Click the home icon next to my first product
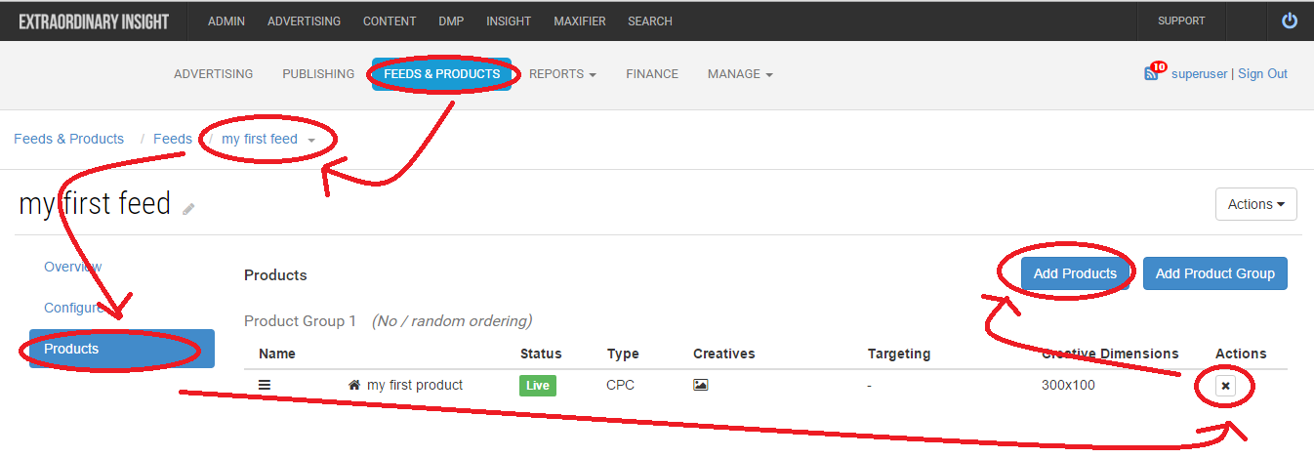 pyautogui.click(x=354, y=385)
